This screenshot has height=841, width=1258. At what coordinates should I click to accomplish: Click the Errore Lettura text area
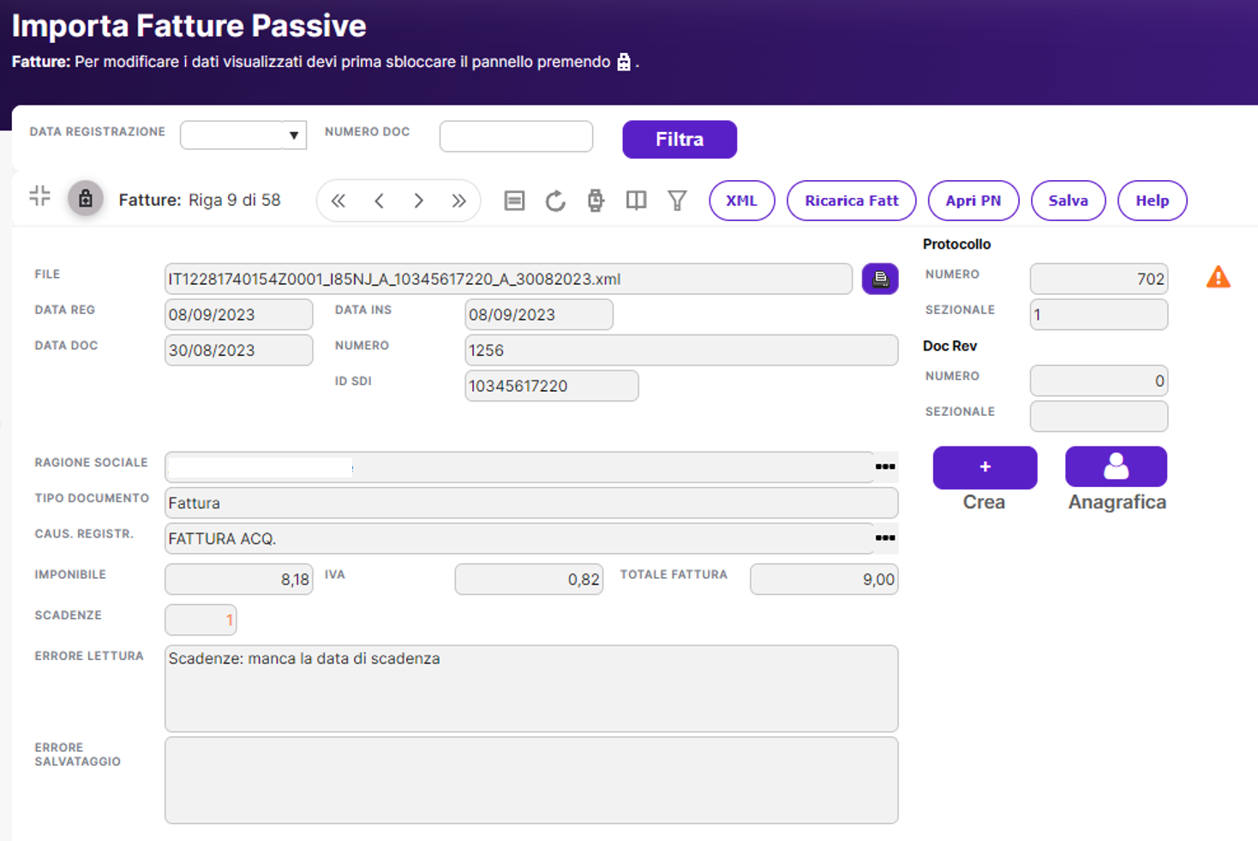click(x=531, y=688)
